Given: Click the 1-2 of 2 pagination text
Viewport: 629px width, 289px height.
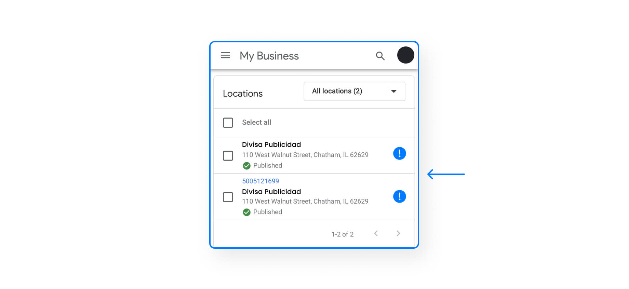Looking at the screenshot, I should coord(343,234).
